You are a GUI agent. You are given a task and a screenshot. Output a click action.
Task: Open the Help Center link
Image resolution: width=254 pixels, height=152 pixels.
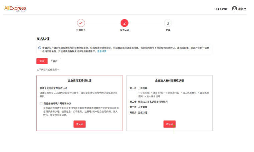point(221,9)
